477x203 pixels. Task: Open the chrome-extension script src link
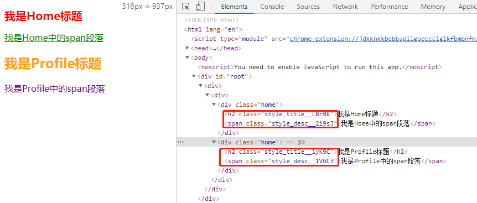pos(383,39)
